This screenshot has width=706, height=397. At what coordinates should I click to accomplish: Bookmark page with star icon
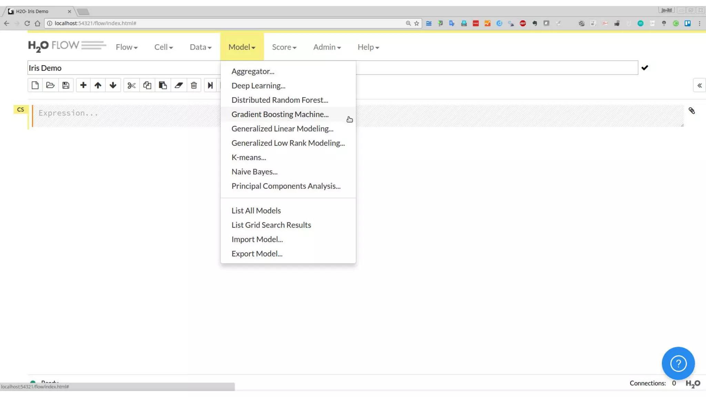[416, 23]
